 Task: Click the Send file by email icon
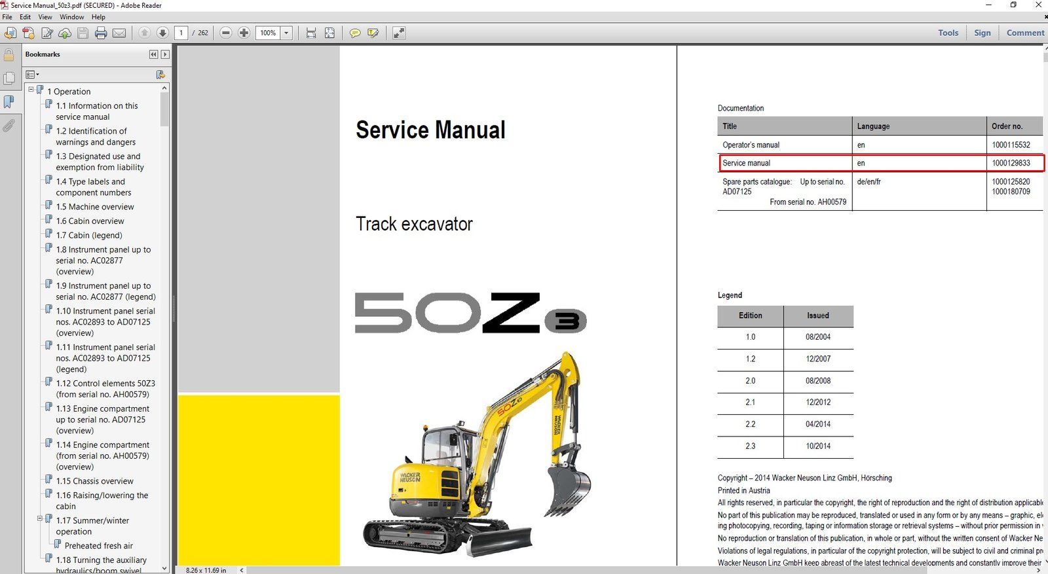[119, 33]
